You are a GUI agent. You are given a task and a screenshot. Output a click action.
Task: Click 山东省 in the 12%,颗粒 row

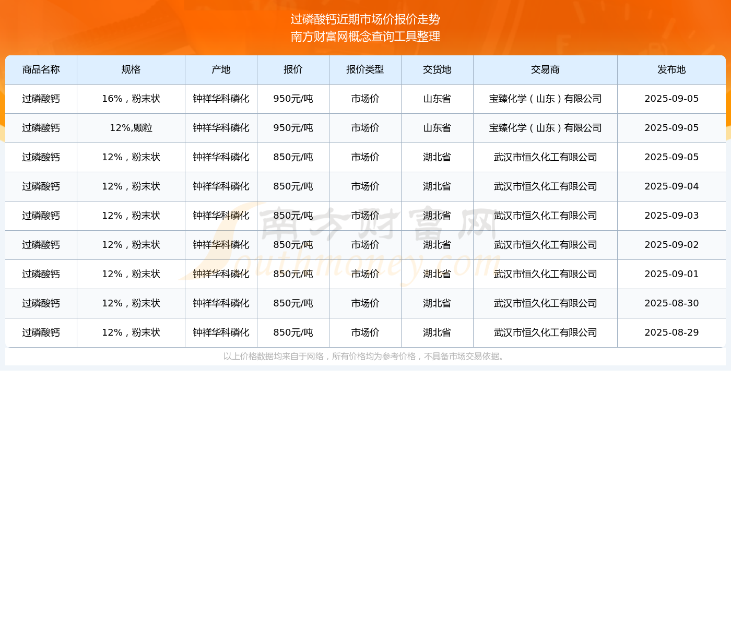click(437, 128)
